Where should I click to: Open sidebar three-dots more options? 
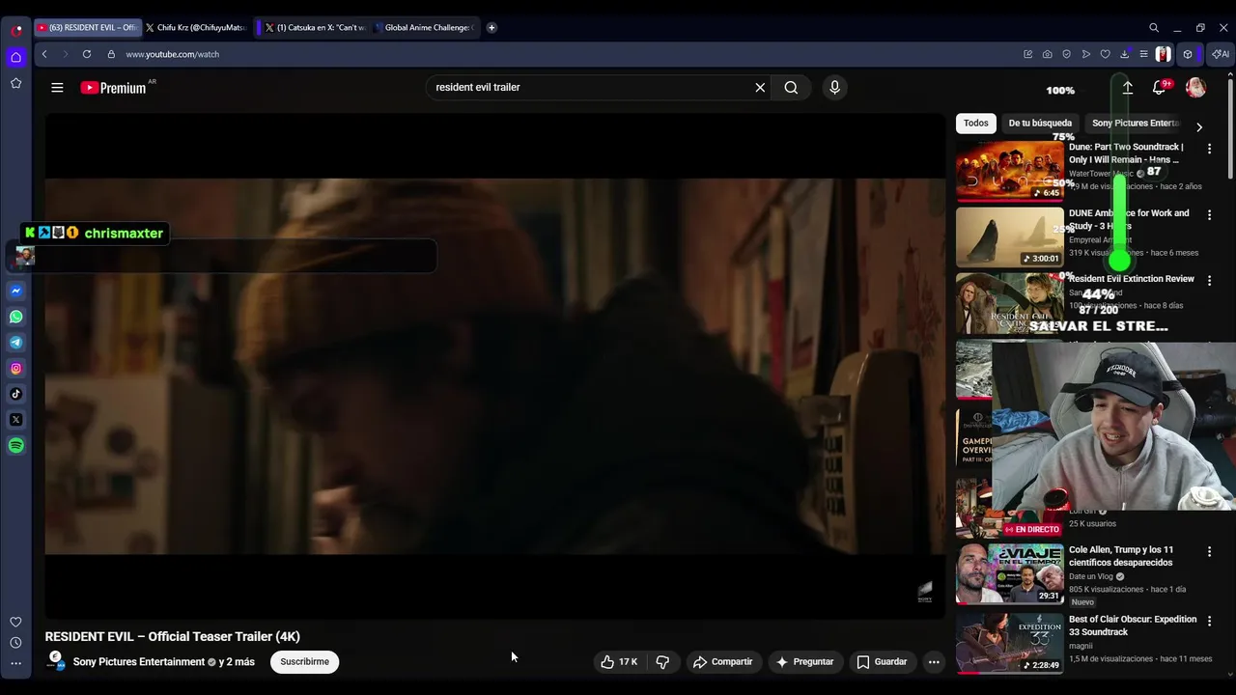coord(15,663)
